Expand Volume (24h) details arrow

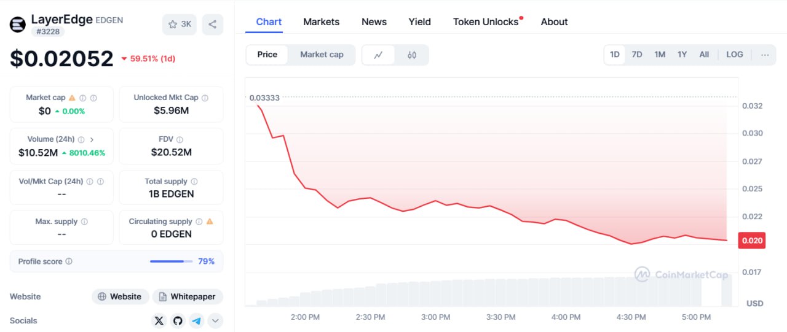(x=92, y=139)
